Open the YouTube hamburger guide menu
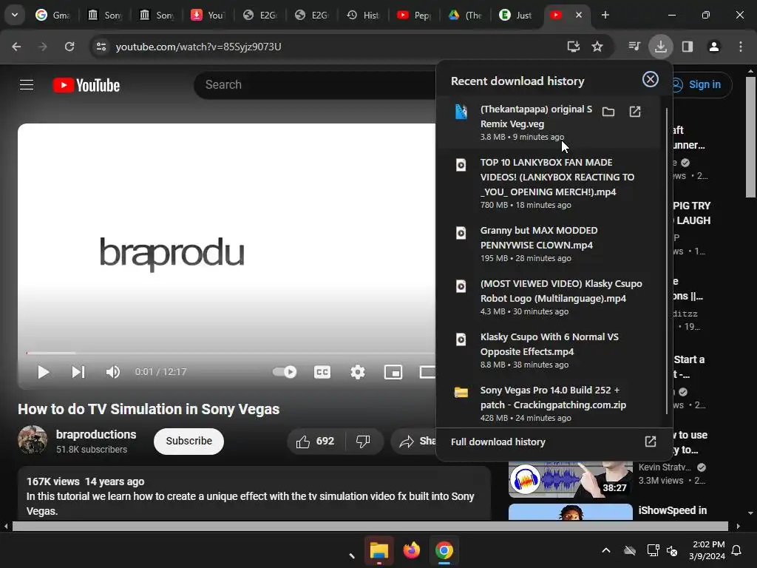Image resolution: width=757 pixels, height=568 pixels. [27, 85]
